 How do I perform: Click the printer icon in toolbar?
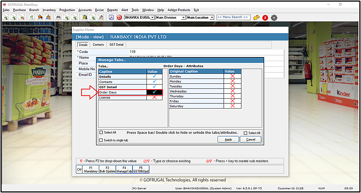click(58, 17)
